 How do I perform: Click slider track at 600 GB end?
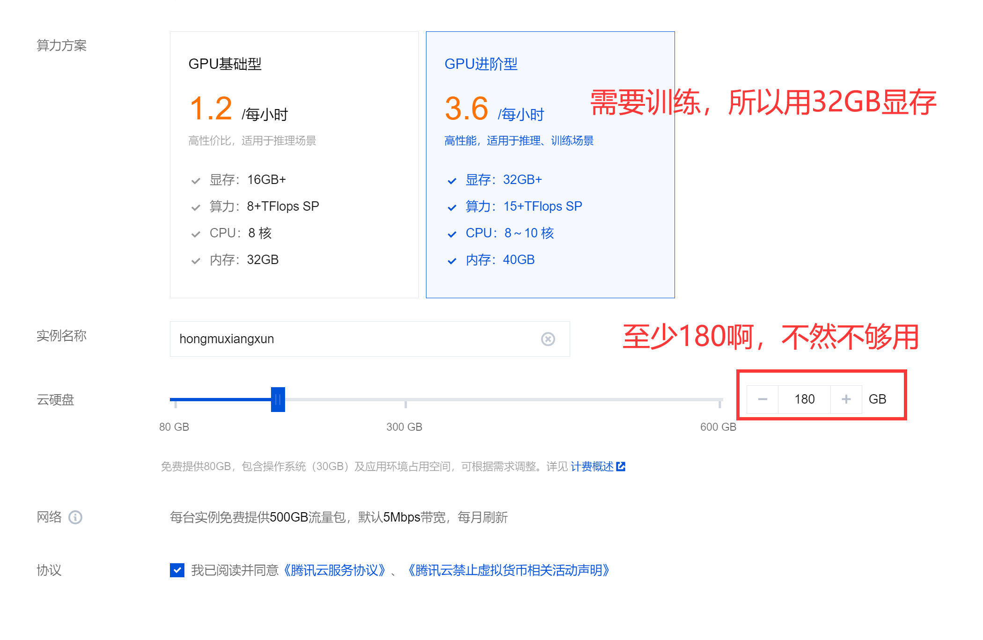coord(719,400)
